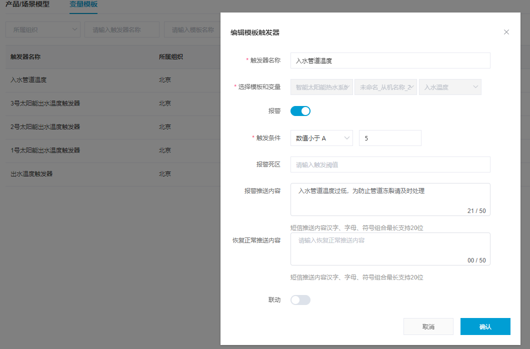Click the 触发器名称 input field
This screenshot has height=349, width=530.
point(390,60)
